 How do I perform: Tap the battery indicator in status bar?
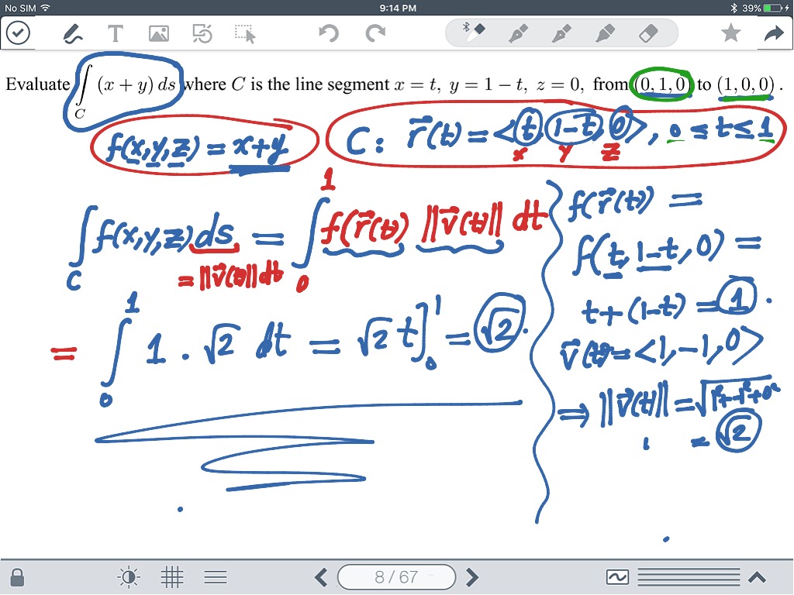(775, 8)
